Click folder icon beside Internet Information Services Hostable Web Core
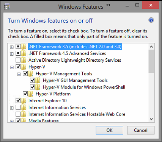 pyautogui.click(x=24, y=114)
